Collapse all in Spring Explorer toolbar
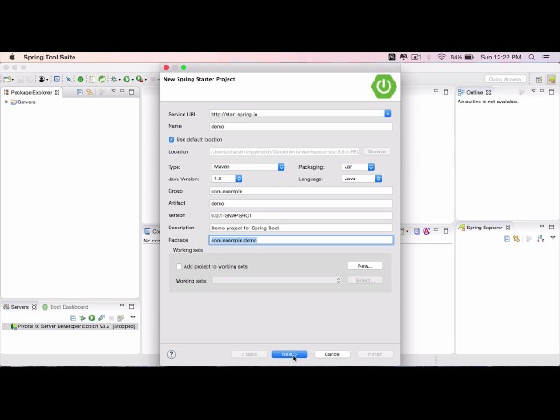 pos(507,239)
